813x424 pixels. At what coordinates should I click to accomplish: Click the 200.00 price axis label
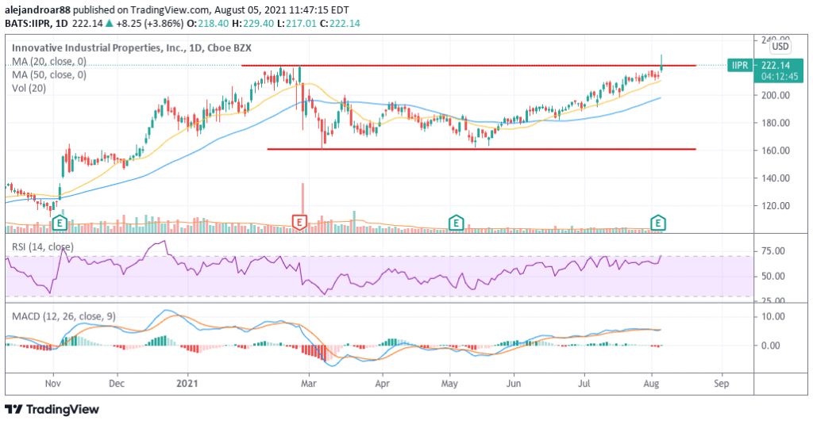click(x=776, y=95)
